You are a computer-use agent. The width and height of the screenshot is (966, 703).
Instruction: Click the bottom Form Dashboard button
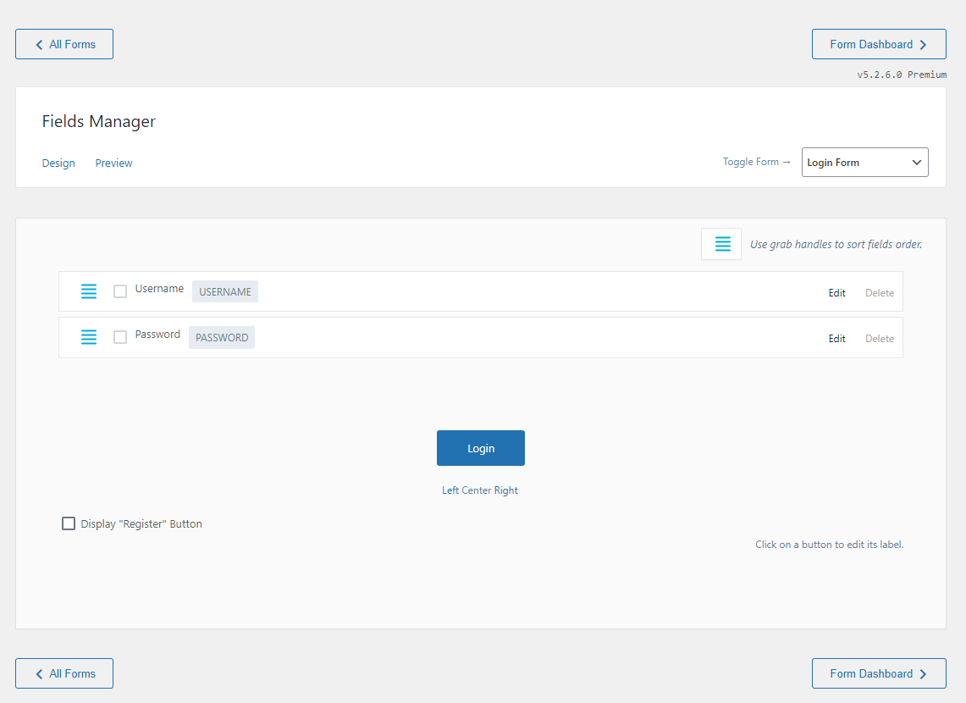click(879, 673)
